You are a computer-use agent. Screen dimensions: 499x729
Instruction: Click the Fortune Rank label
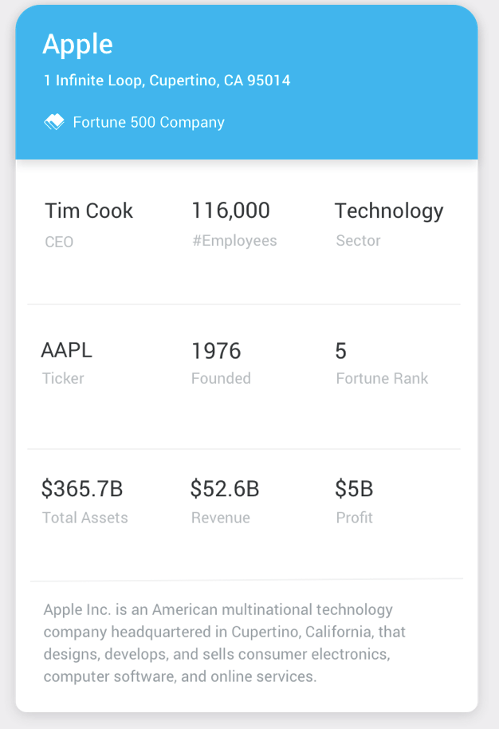pos(382,378)
